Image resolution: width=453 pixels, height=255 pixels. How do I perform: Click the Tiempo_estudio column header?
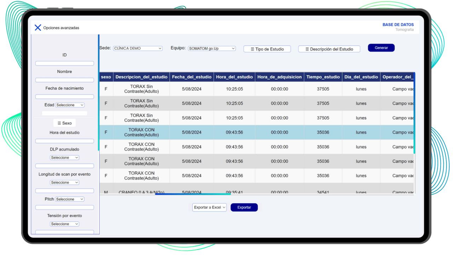(x=323, y=77)
